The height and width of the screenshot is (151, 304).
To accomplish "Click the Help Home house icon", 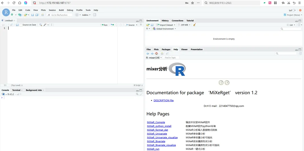I will (x=157, y=54).
